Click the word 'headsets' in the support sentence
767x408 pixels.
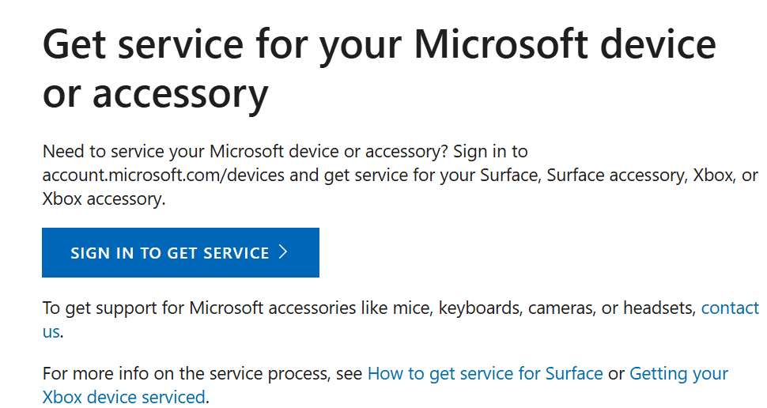tap(659, 308)
